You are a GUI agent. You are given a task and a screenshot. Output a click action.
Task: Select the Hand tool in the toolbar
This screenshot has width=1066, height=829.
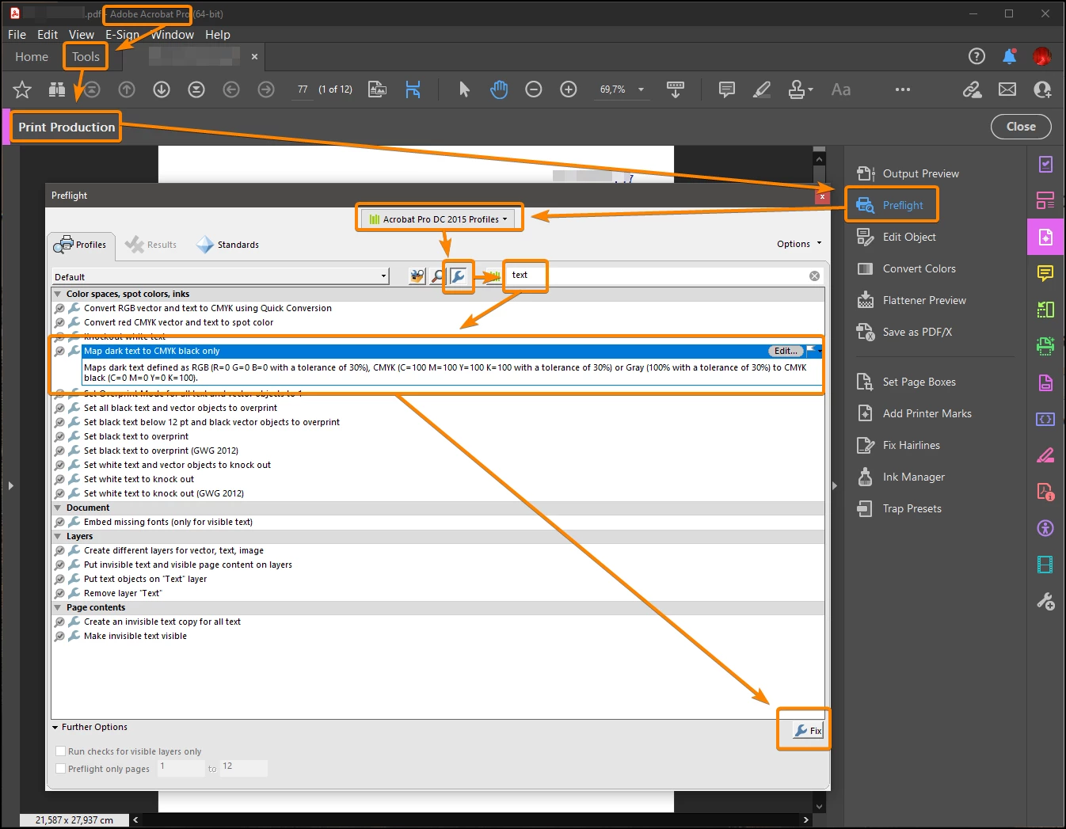click(x=499, y=89)
